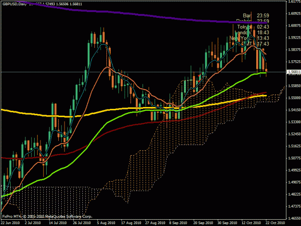Click the red arrow marker near 20 Sep
Image resolution: width=301 pixels, height=226 pixels.
tap(200, 75)
